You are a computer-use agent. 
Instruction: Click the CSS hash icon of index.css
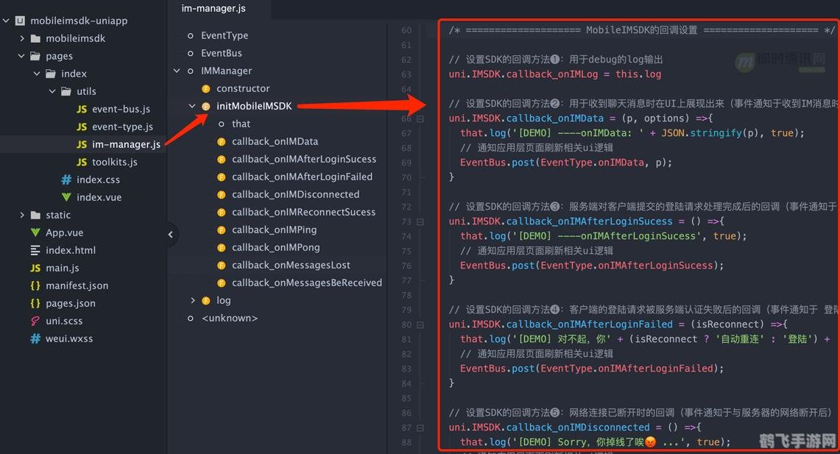coord(66,180)
